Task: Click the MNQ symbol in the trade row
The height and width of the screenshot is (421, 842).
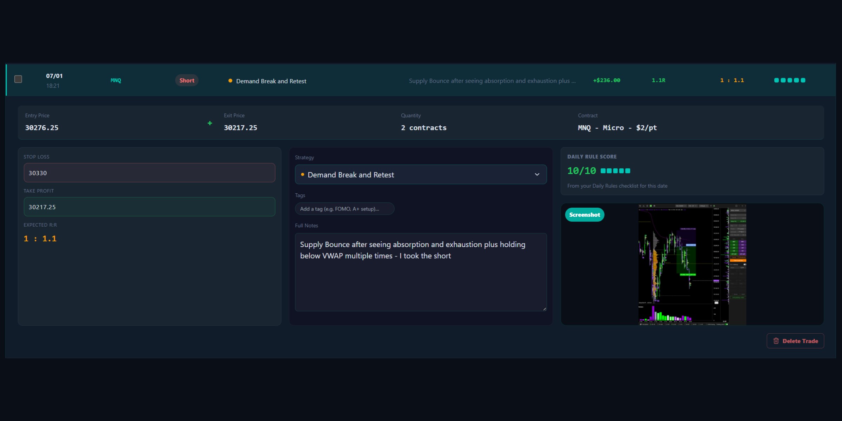Action: click(116, 80)
